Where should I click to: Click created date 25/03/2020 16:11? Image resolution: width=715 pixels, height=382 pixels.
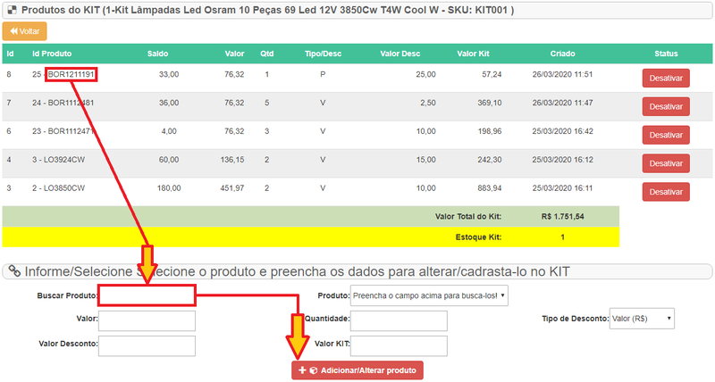click(x=562, y=188)
